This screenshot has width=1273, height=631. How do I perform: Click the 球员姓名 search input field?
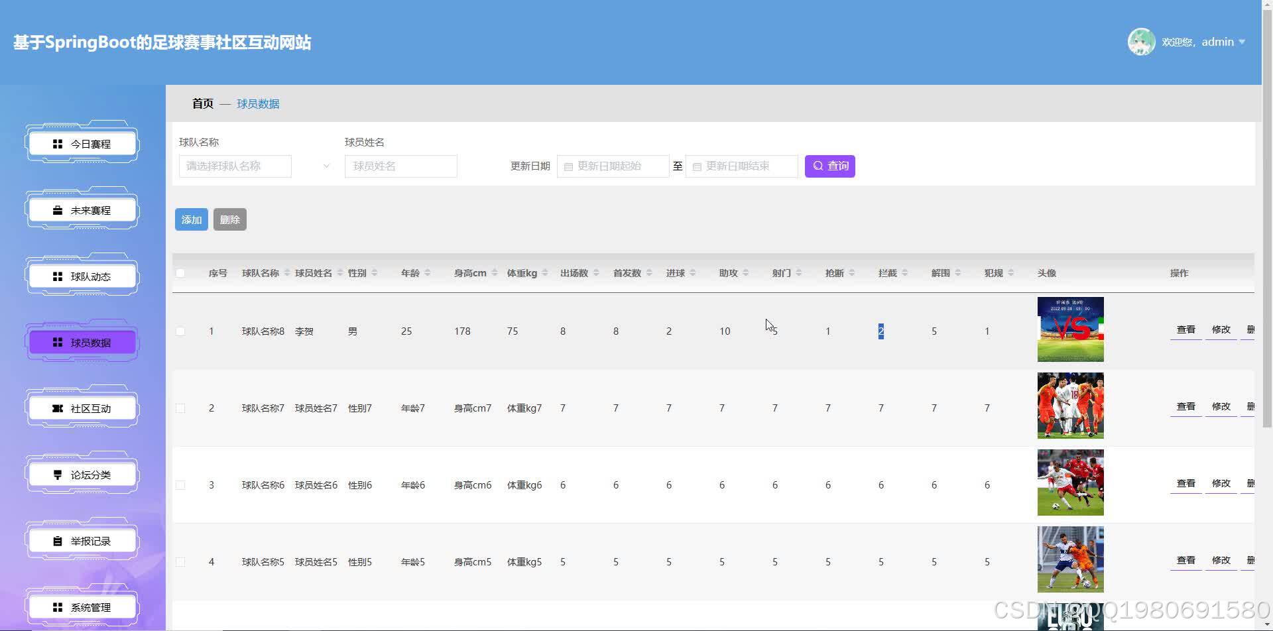click(400, 166)
